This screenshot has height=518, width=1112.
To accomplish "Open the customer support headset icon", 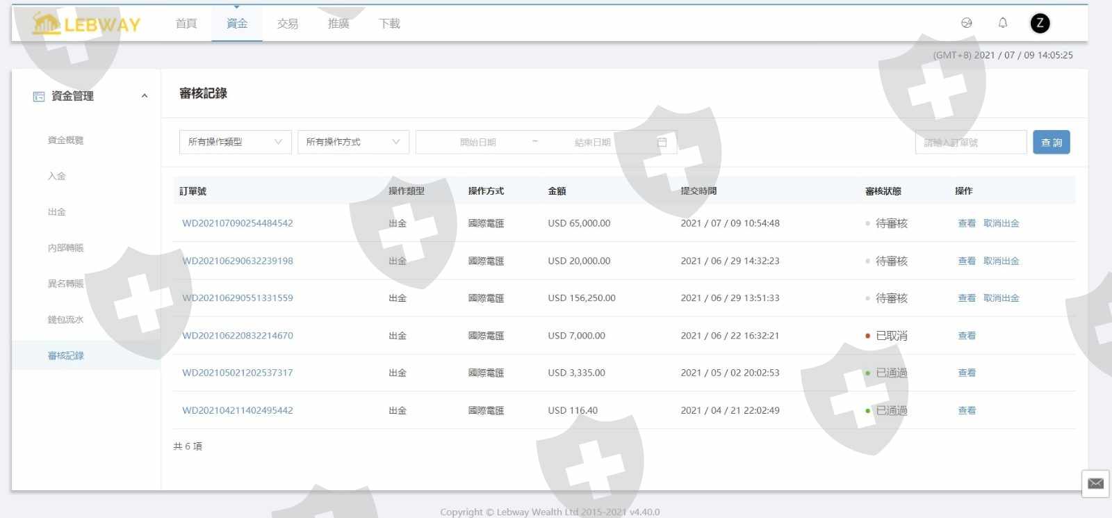I will pos(966,23).
